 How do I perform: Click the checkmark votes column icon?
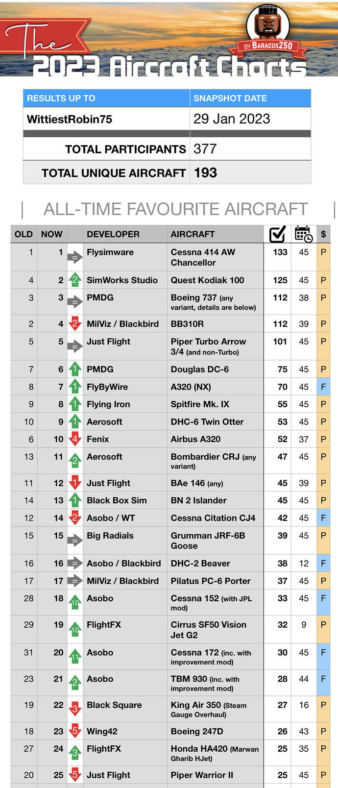277,234
